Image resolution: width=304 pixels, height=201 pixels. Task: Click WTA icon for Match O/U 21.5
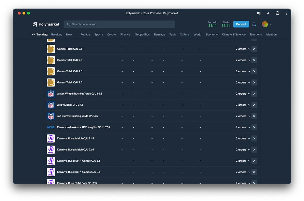pos(51,138)
